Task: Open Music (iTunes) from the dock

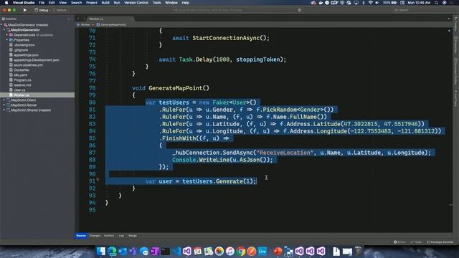Action: pyautogui.click(x=230, y=251)
